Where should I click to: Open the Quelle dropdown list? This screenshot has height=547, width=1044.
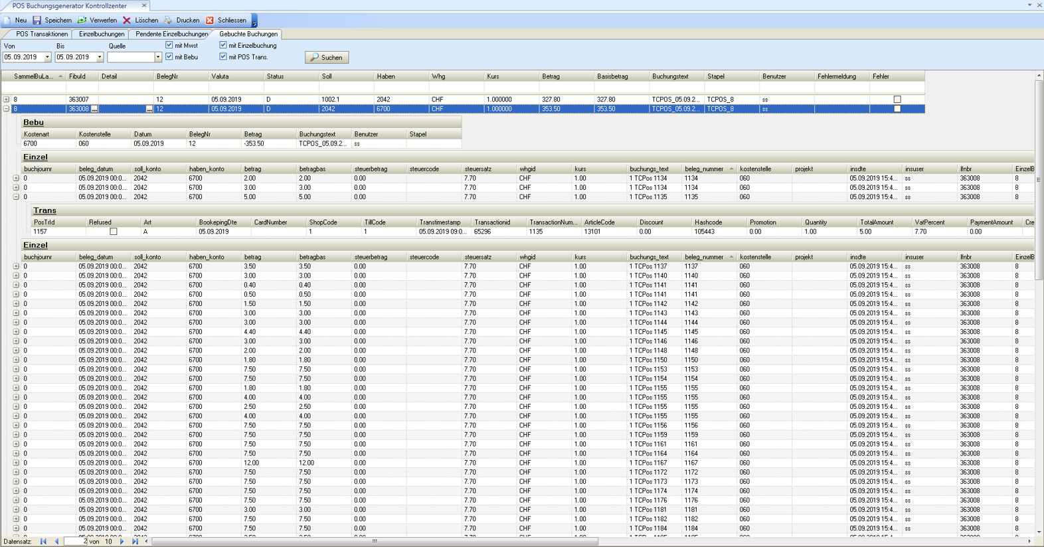tap(158, 58)
